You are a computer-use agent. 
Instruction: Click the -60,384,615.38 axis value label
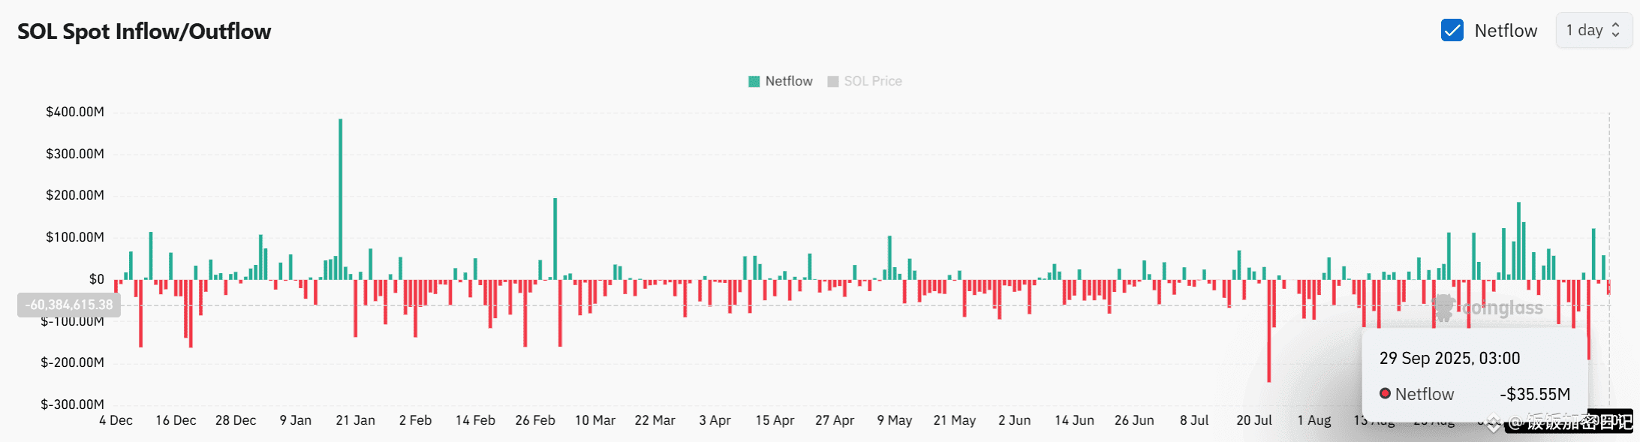69,305
